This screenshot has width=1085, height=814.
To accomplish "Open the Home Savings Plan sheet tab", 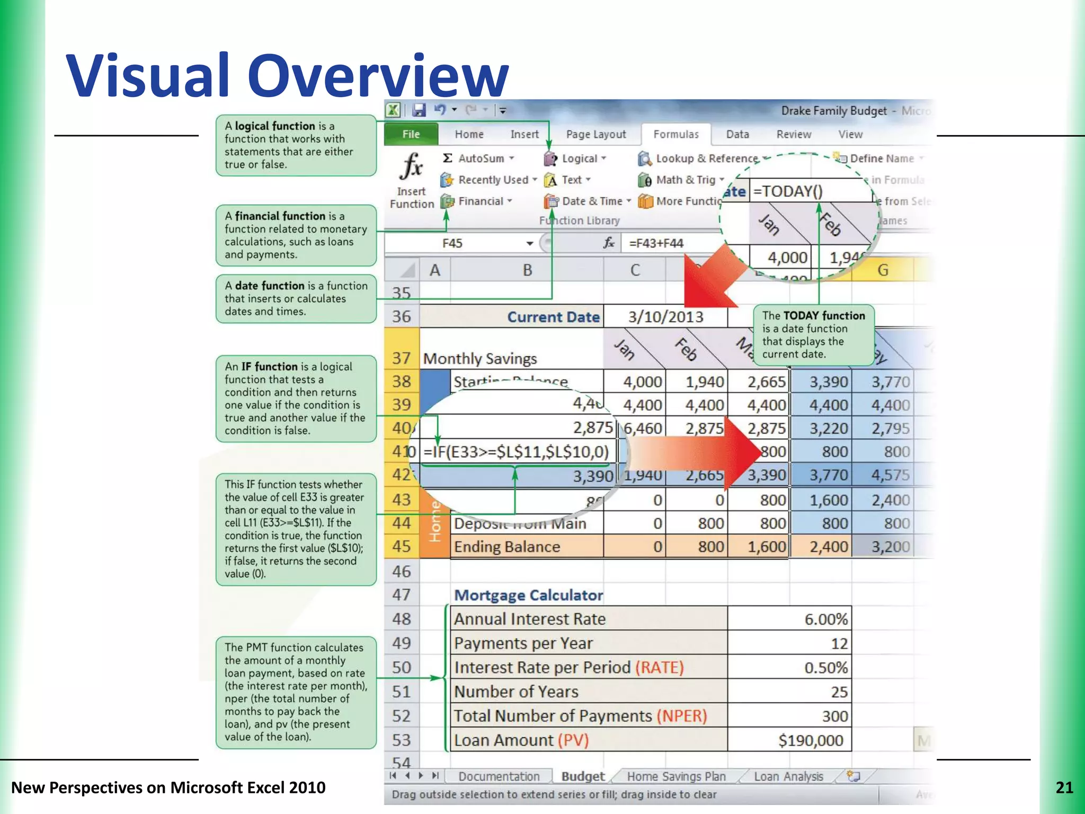I will [x=677, y=776].
